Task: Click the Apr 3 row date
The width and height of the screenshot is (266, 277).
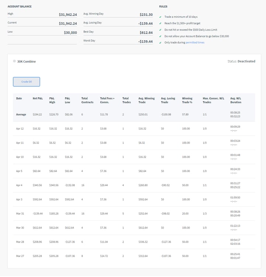Action: pyautogui.click(x=20, y=199)
